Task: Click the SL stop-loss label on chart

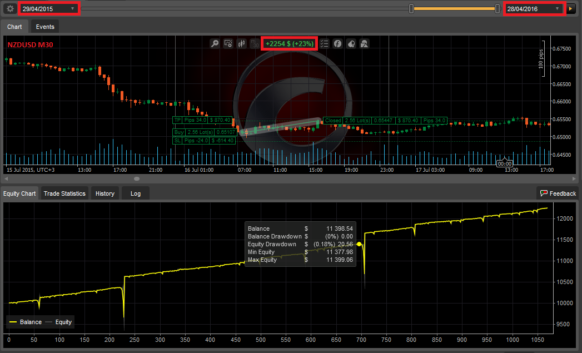Action: [x=204, y=141]
